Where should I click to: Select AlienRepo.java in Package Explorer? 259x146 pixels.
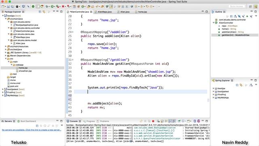point(23,37)
